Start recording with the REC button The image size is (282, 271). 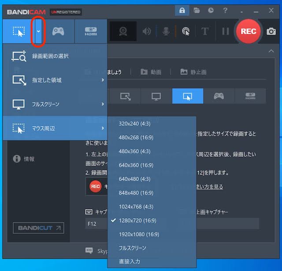tap(249, 31)
